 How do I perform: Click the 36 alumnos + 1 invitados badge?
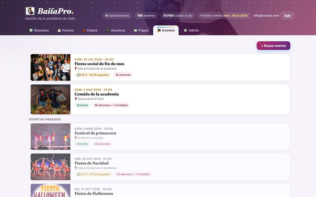[111, 105]
